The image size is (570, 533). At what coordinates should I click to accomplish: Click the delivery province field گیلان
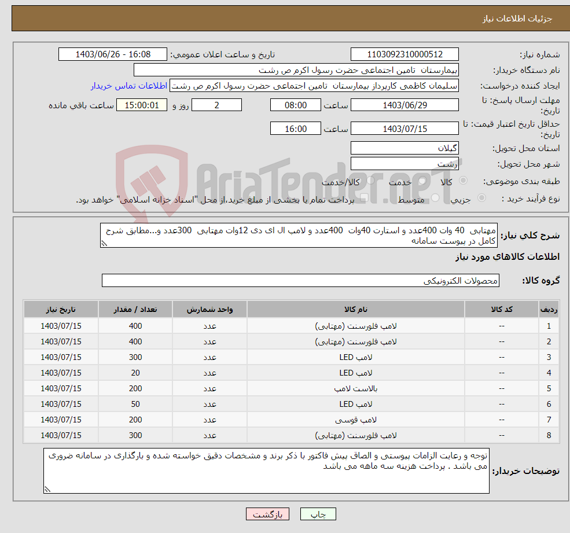click(x=404, y=148)
